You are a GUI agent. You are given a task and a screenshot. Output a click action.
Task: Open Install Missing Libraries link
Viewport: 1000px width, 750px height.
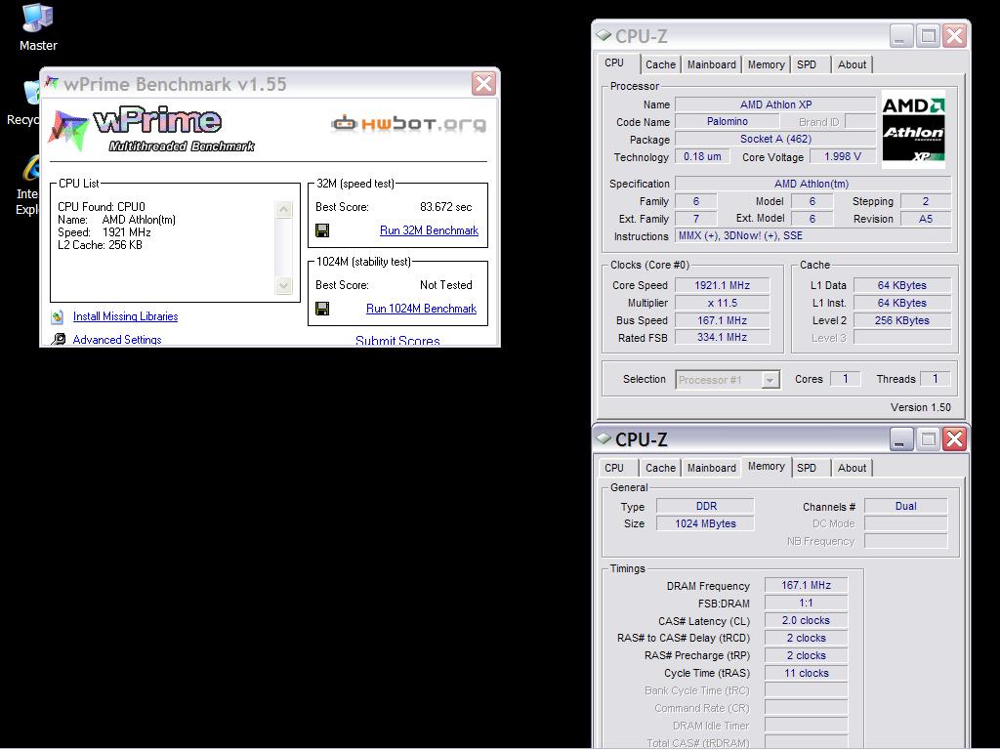pos(126,316)
